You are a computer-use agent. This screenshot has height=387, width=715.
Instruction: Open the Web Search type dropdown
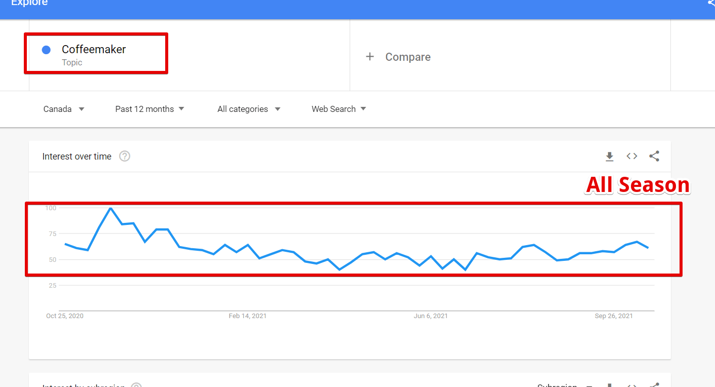click(339, 109)
